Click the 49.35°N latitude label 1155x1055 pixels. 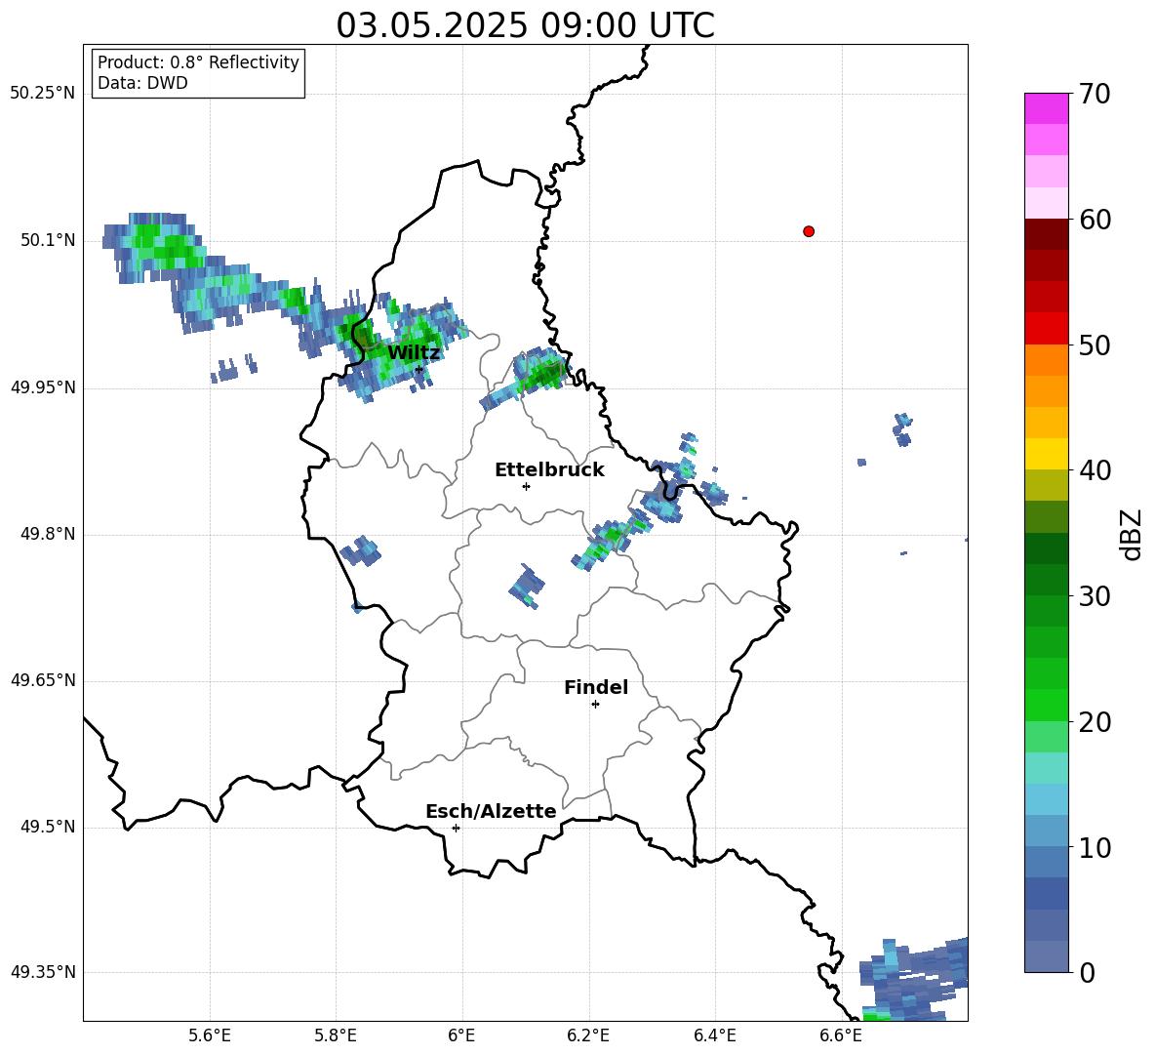[x=43, y=972]
